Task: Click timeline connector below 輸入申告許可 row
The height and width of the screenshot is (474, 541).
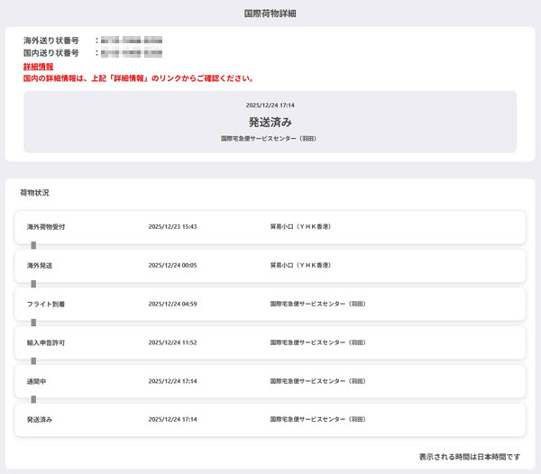Action: pos(33,361)
